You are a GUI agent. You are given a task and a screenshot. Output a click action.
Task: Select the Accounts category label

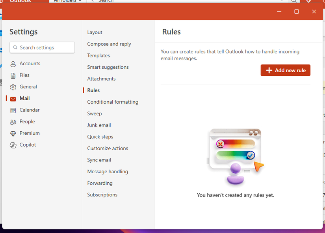(x=30, y=64)
